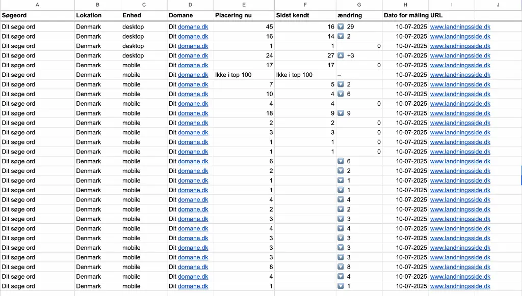The width and height of the screenshot is (522, 296).
Task: Open www.landningsside.dk link in row with placement 45
Action: pos(460,26)
